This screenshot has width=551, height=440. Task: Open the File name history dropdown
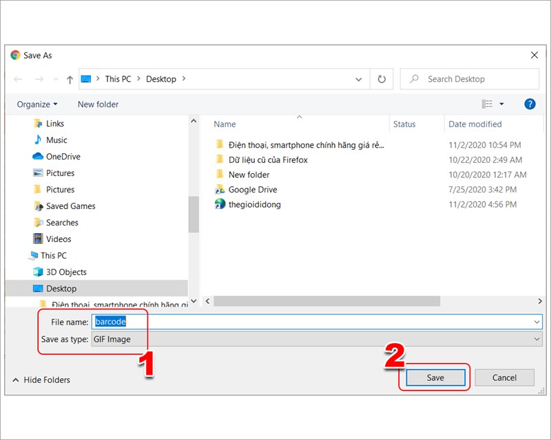pos(537,322)
